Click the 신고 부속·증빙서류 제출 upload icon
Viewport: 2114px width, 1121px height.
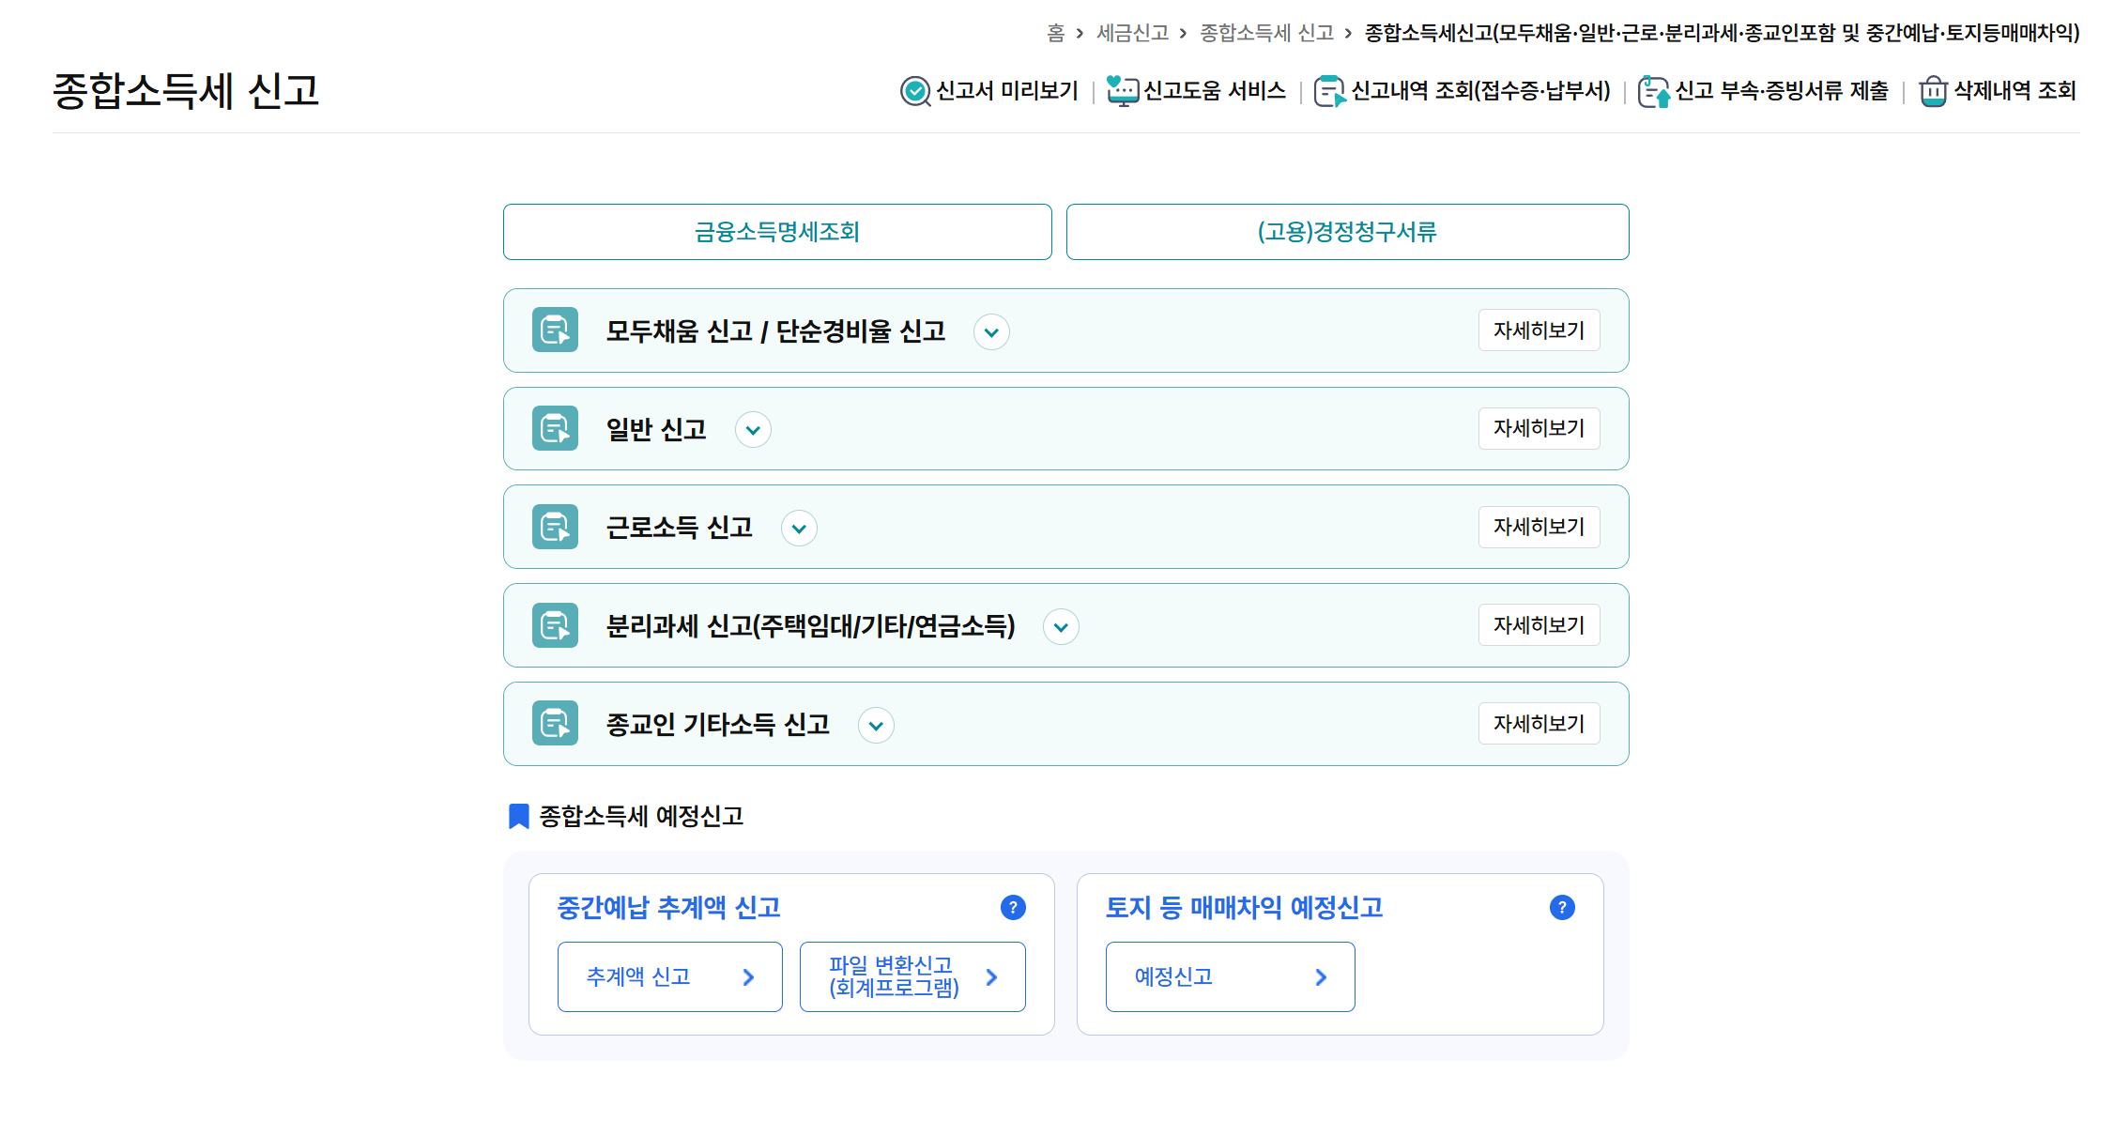(x=1653, y=92)
